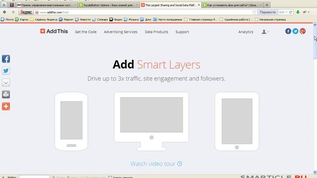Switch to Как установить фон для сайта tab
Viewport: 317px width, 178px height.
pos(232,5)
